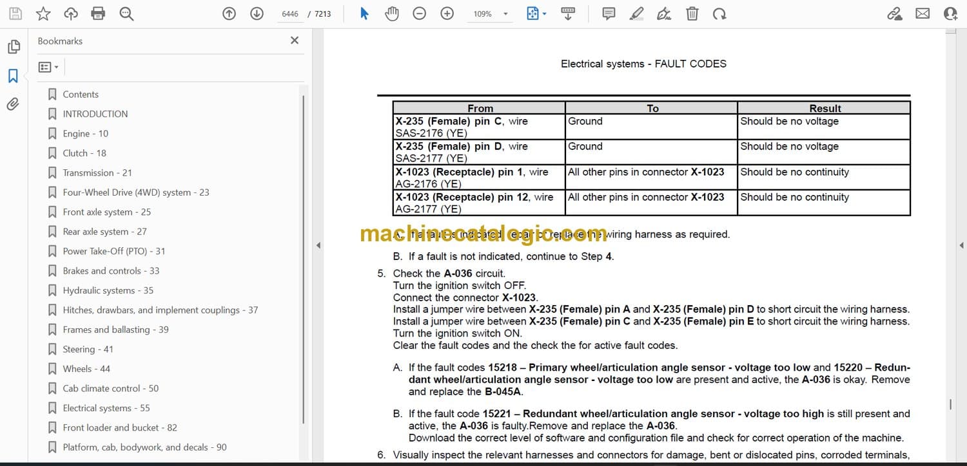The image size is (967, 466).
Task: Jump to Engine - 10 bookmark
Action: 86,134
